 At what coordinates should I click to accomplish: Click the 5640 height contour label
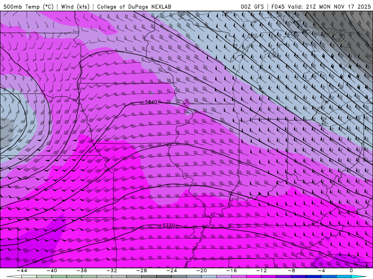(x=151, y=102)
